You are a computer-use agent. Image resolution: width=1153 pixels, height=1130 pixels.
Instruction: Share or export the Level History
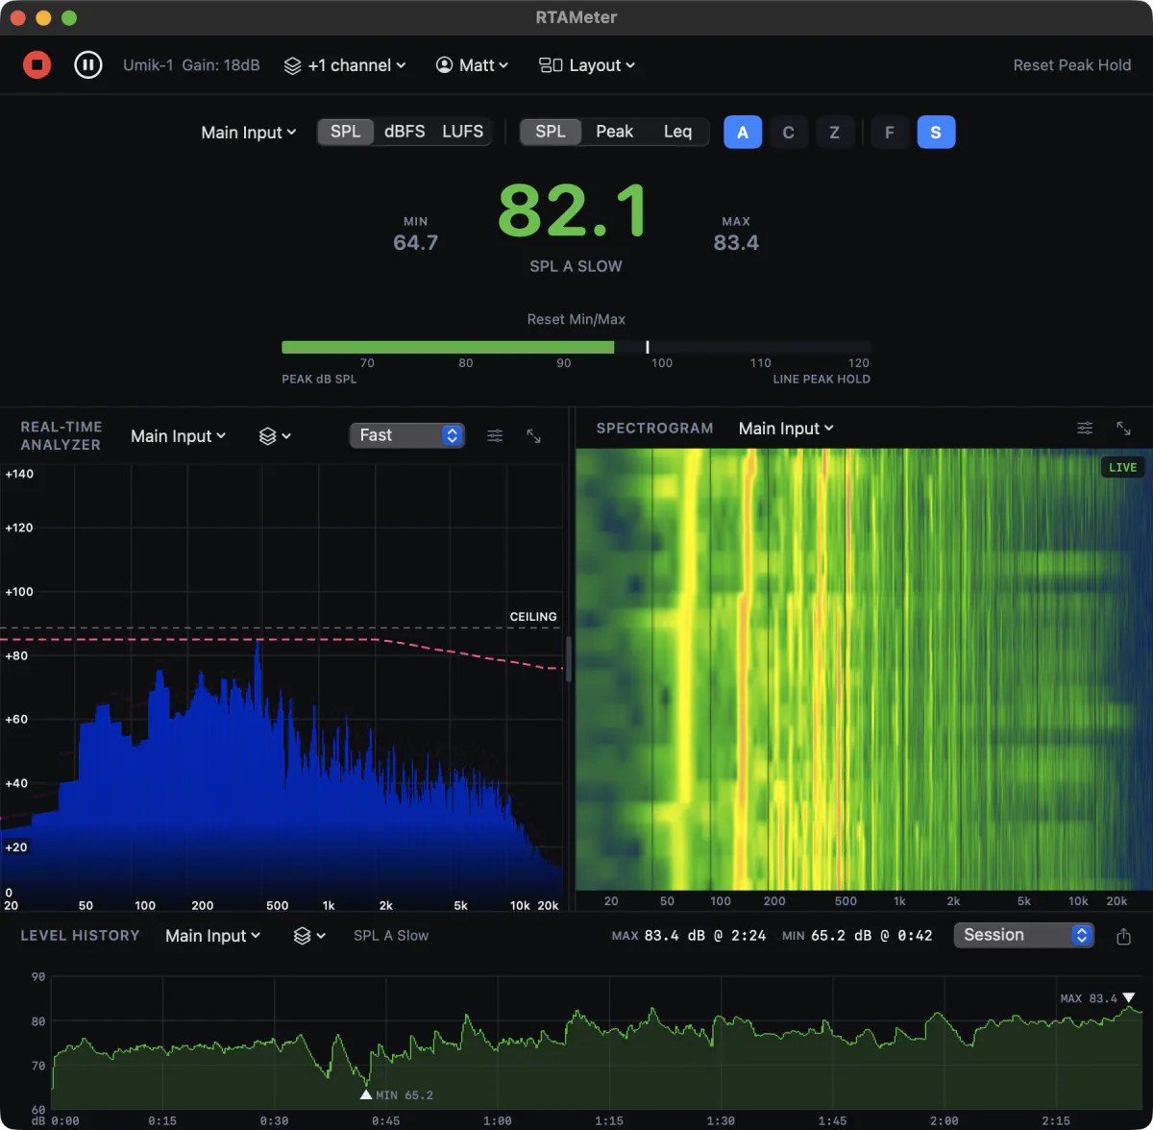(1124, 936)
